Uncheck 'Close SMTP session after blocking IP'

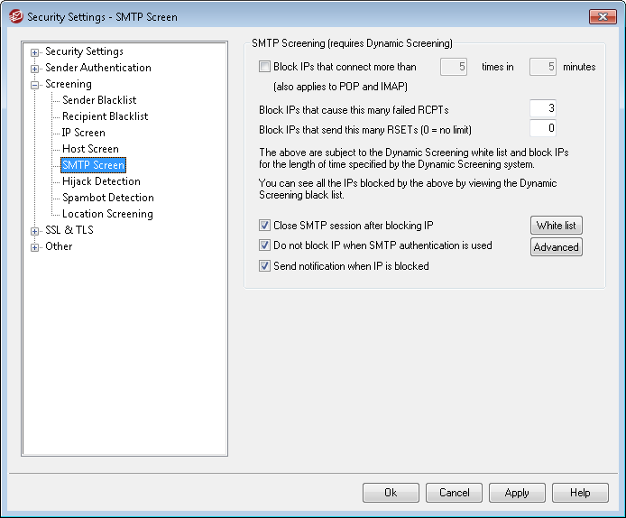coord(264,226)
